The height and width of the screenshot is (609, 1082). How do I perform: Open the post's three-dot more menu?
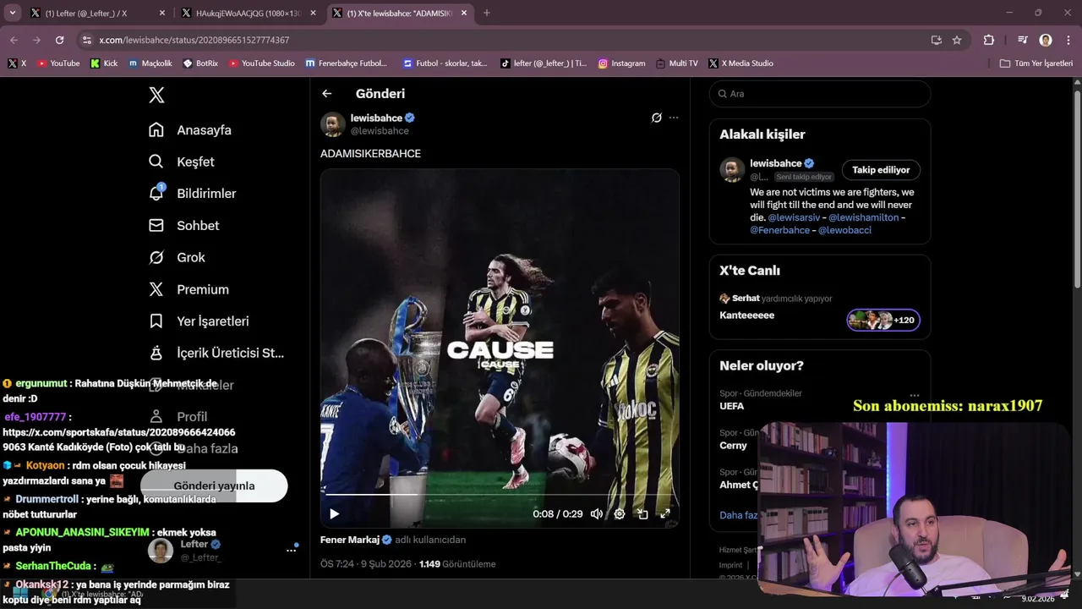tap(674, 118)
